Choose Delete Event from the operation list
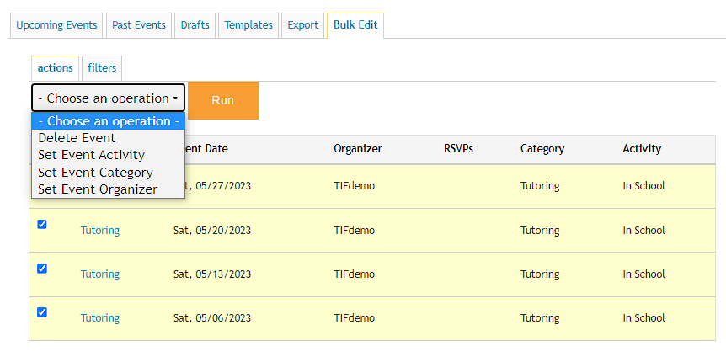 click(x=77, y=138)
